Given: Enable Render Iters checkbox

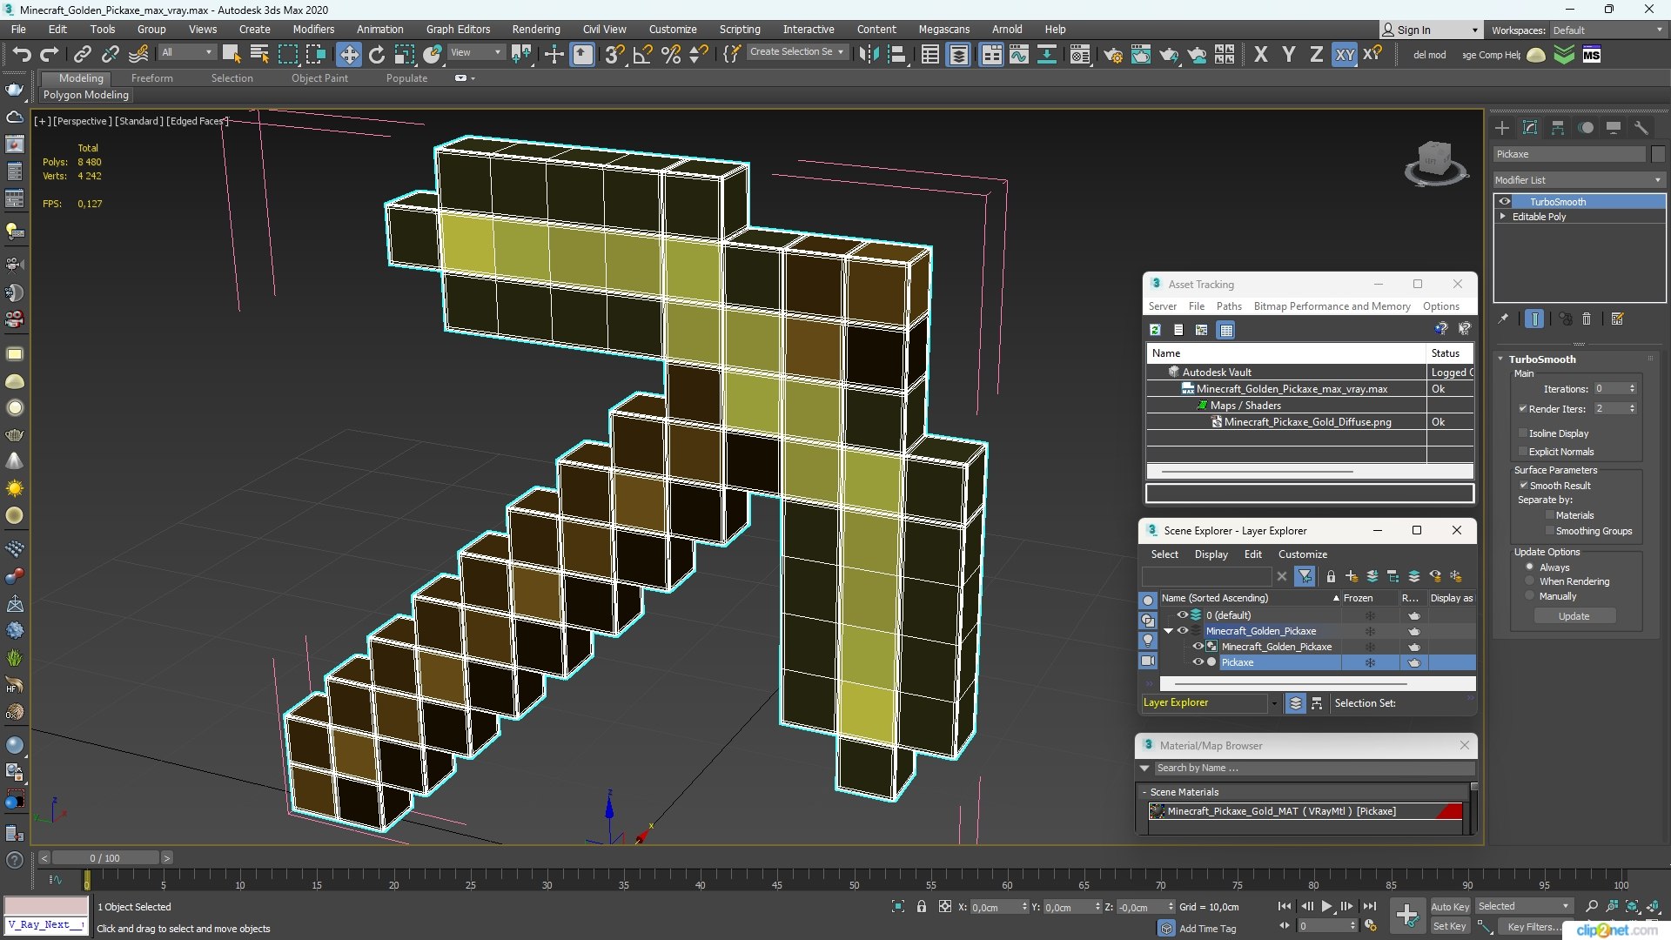Looking at the screenshot, I should click(x=1523, y=408).
